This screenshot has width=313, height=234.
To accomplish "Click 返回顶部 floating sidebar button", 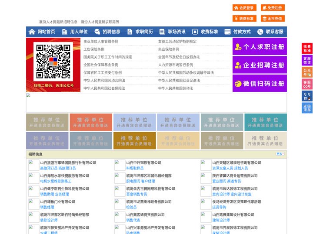I will (307, 108).
